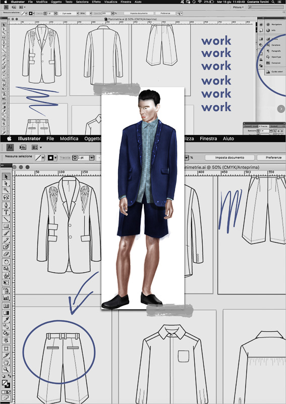Open the File menu in larger menu bar
The image size is (286, 404).
(50, 138)
